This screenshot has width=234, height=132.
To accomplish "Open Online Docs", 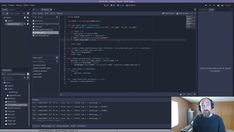I will click(168, 13).
